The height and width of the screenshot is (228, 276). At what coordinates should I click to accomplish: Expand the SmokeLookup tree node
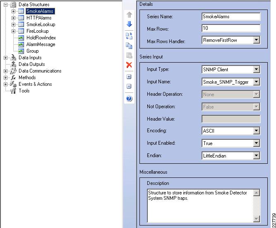13,25
